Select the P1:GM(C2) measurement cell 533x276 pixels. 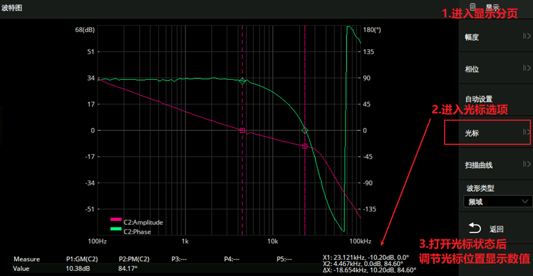(x=81, y=259)
